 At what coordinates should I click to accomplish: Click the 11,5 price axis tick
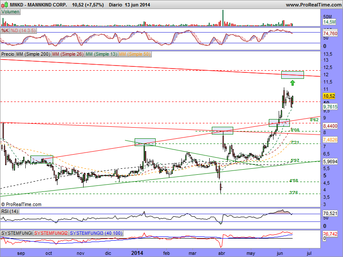pyautogui.click(x=328, y=82)
